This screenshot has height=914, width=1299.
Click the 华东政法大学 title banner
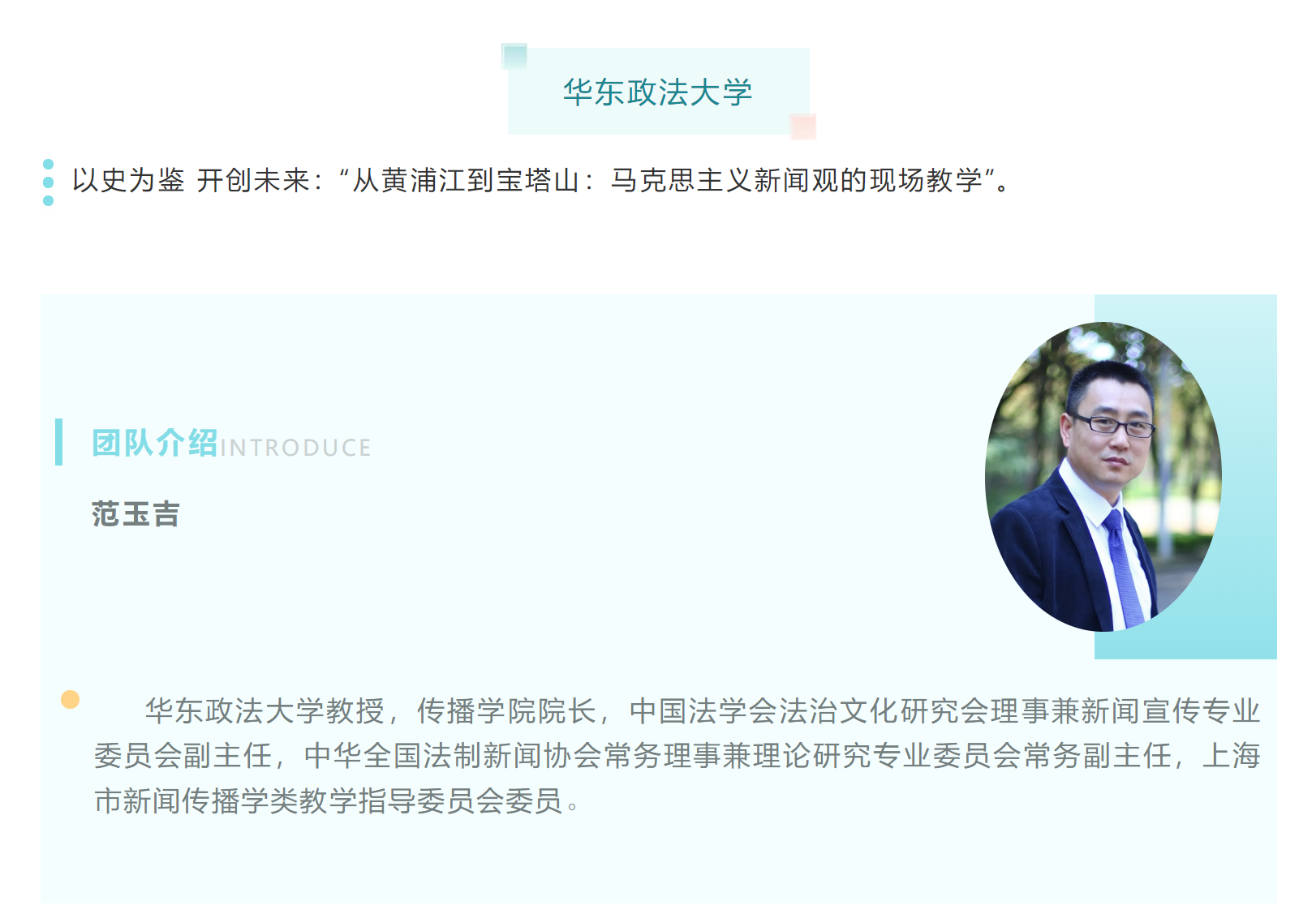pos(658,92)
